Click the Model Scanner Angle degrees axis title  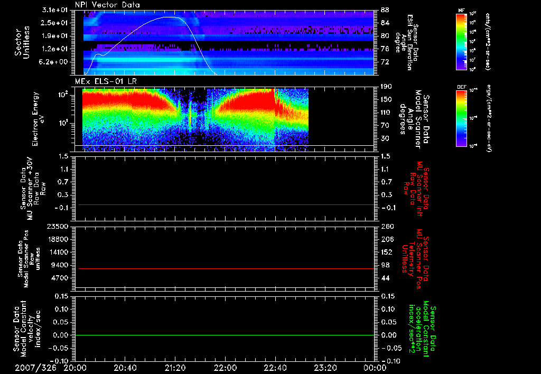414,119
